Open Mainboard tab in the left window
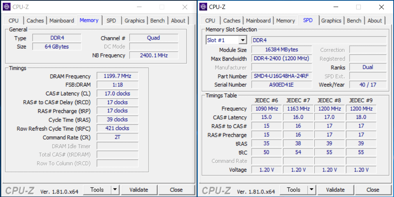Viewport: 394px width, 197px height. (x=62, y=21)
